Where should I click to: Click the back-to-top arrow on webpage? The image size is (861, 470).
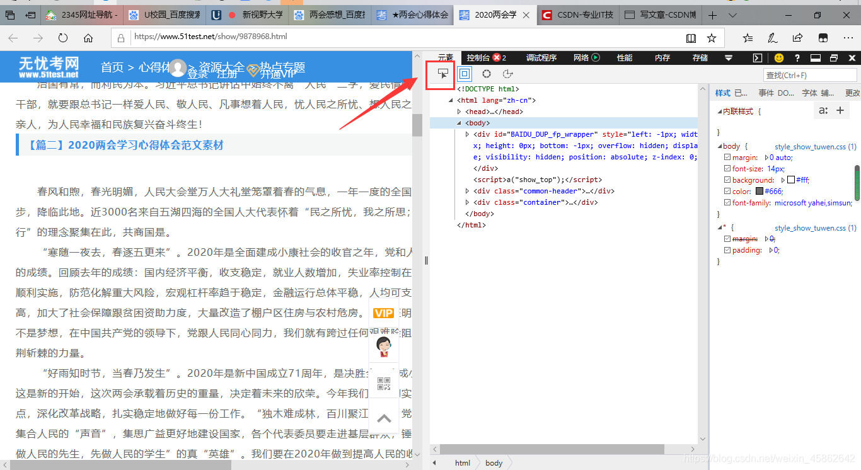click(384, 418)
